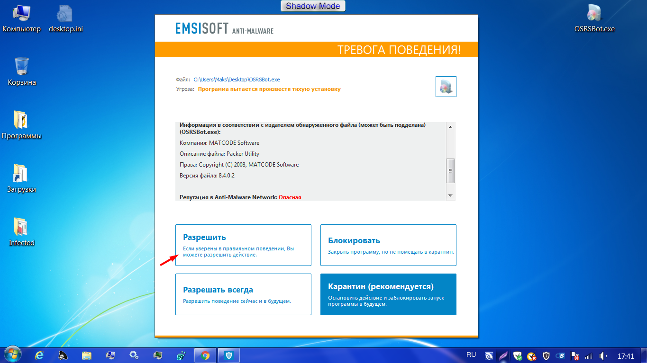Click the speaker application taskbar icon
The width and height of the screenshot is (647, 363).
coord(63,355)
